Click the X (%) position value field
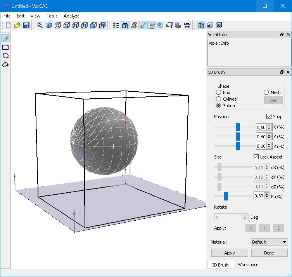 pyautogui.click(x=261, y=127)
